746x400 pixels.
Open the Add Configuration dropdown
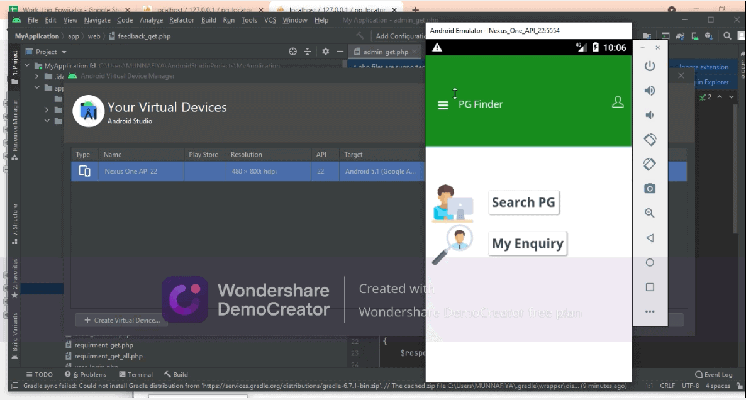click(400, 36)
